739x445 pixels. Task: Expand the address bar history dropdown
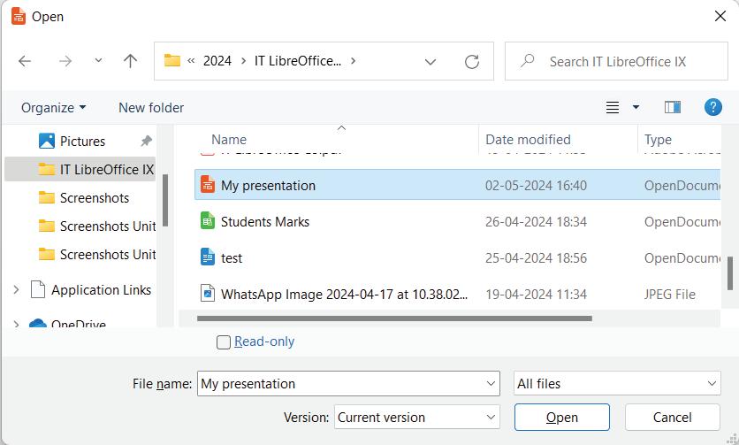click(x=430, y=62)
